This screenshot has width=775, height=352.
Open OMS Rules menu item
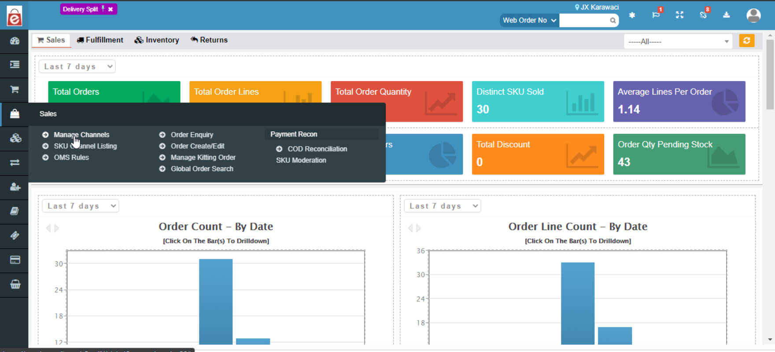pos(71,158)
